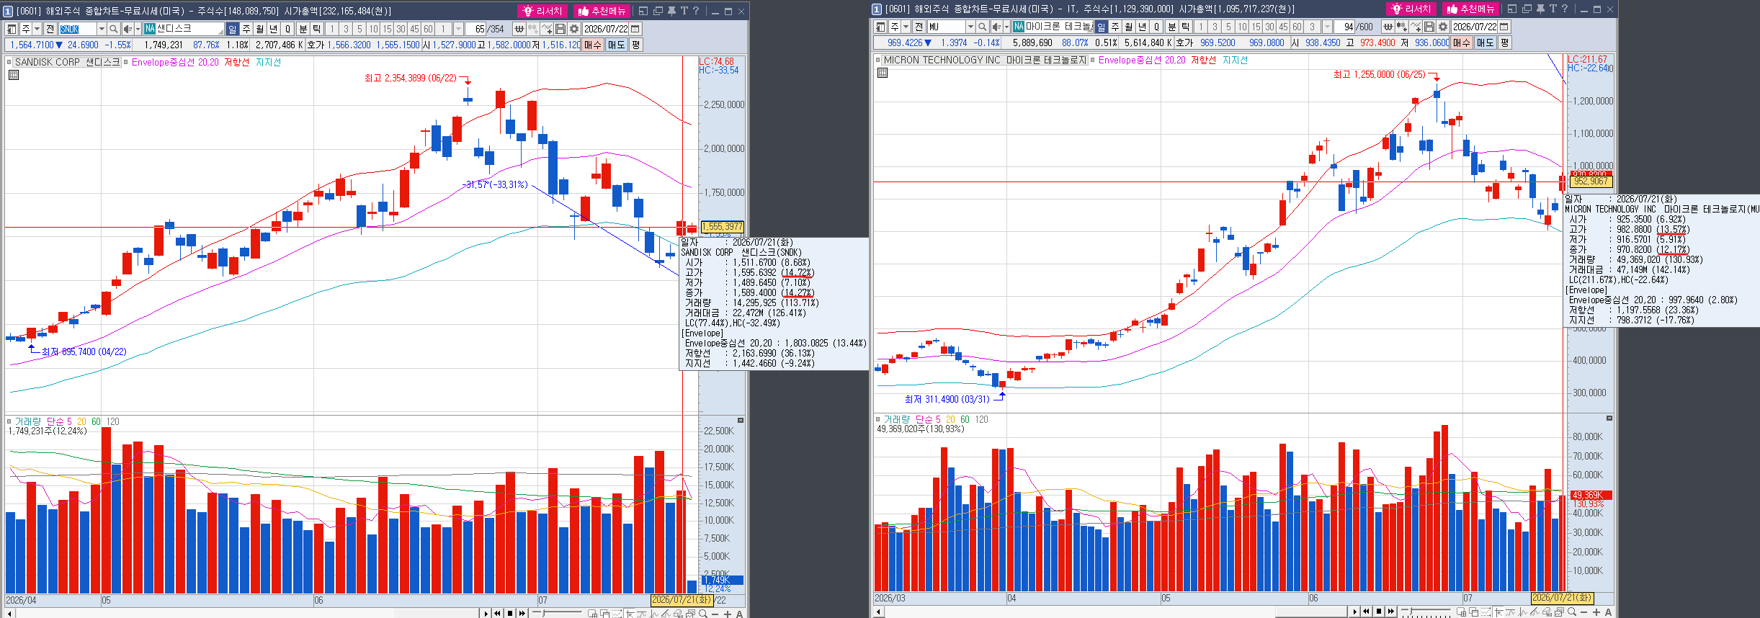Select 주 weekly period in Micron window
This screenshot has height=618, width=1760.
tap(1114, 27)
